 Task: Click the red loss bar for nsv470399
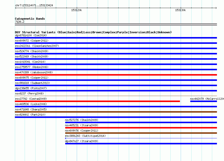(116, 75)
